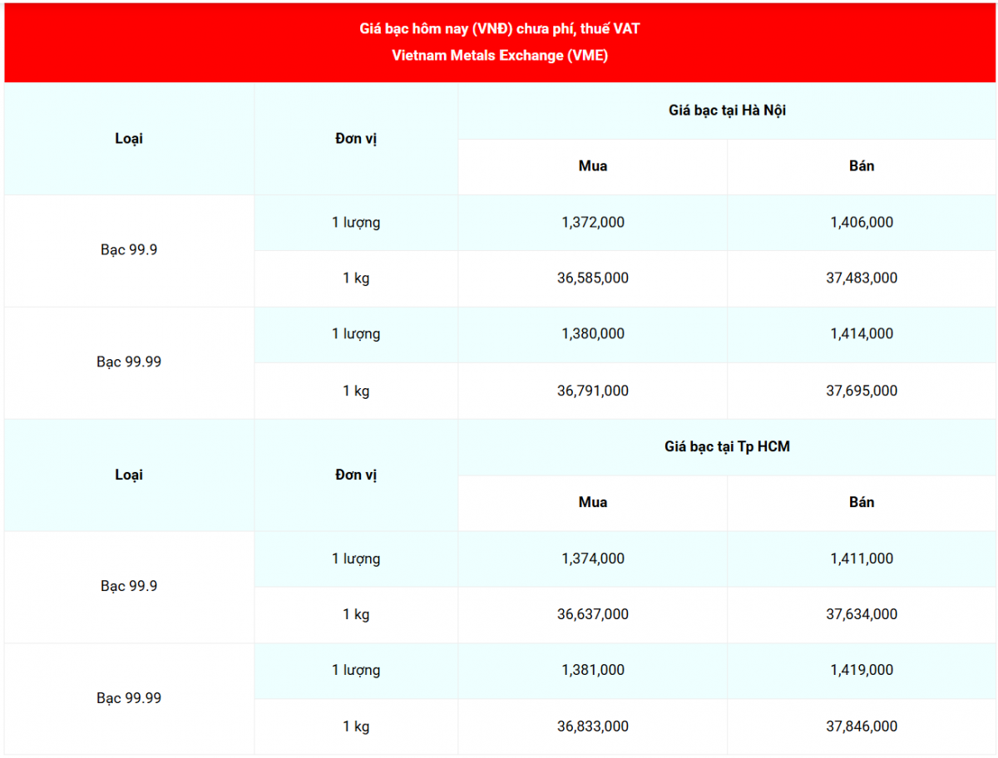Pick the 36,791,000 price cell
The height and width of the screenshot is (758, 998).
click(592, 391)
